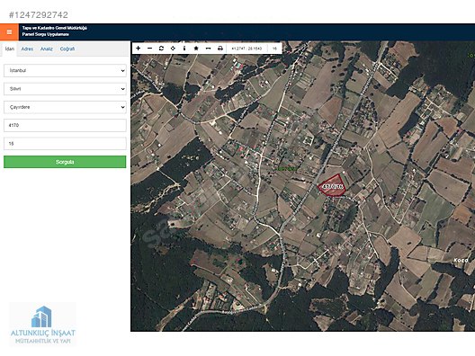This screenshot has width=475, height=356.
Task: Switch to the Adres tab
Action: pos(27,49)
